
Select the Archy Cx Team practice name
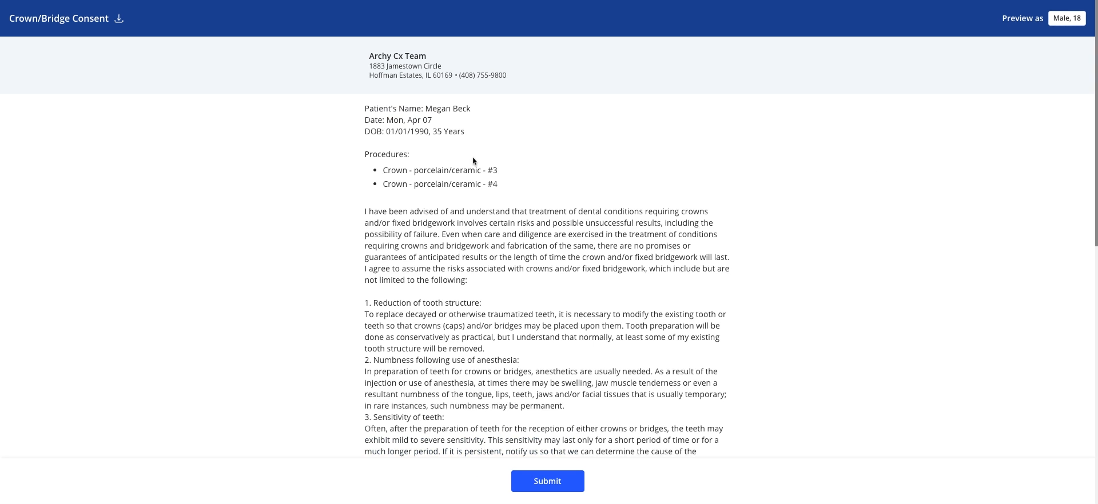coord(397,56)
